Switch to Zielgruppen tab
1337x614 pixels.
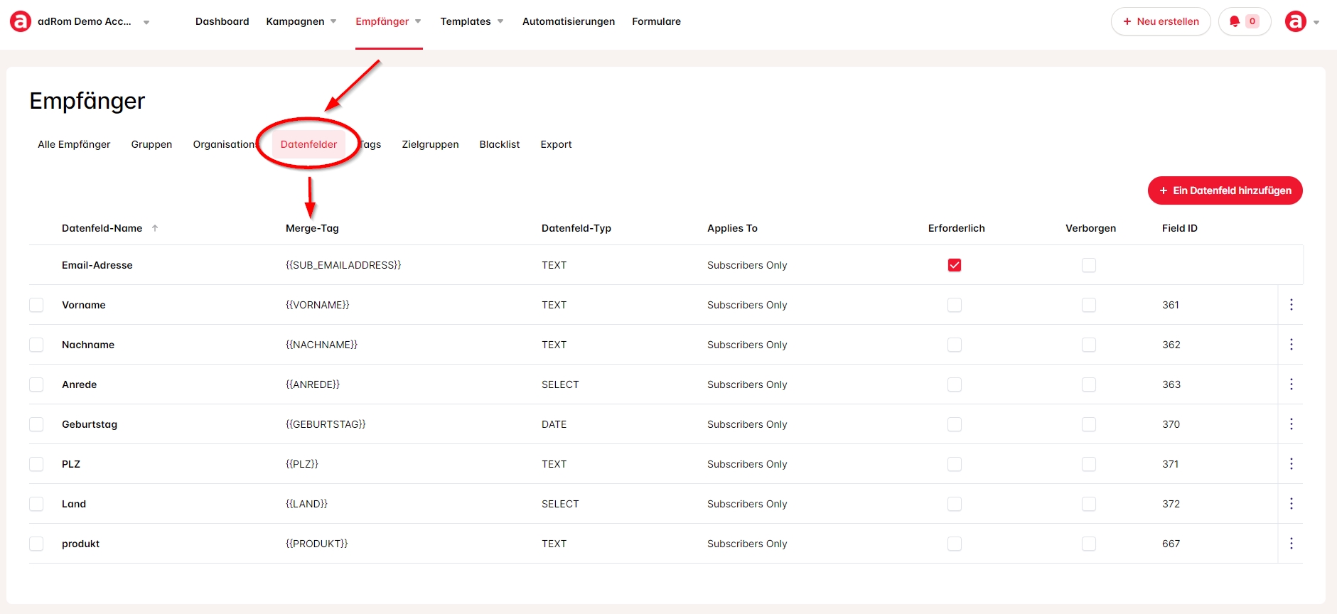click(430, 144)
